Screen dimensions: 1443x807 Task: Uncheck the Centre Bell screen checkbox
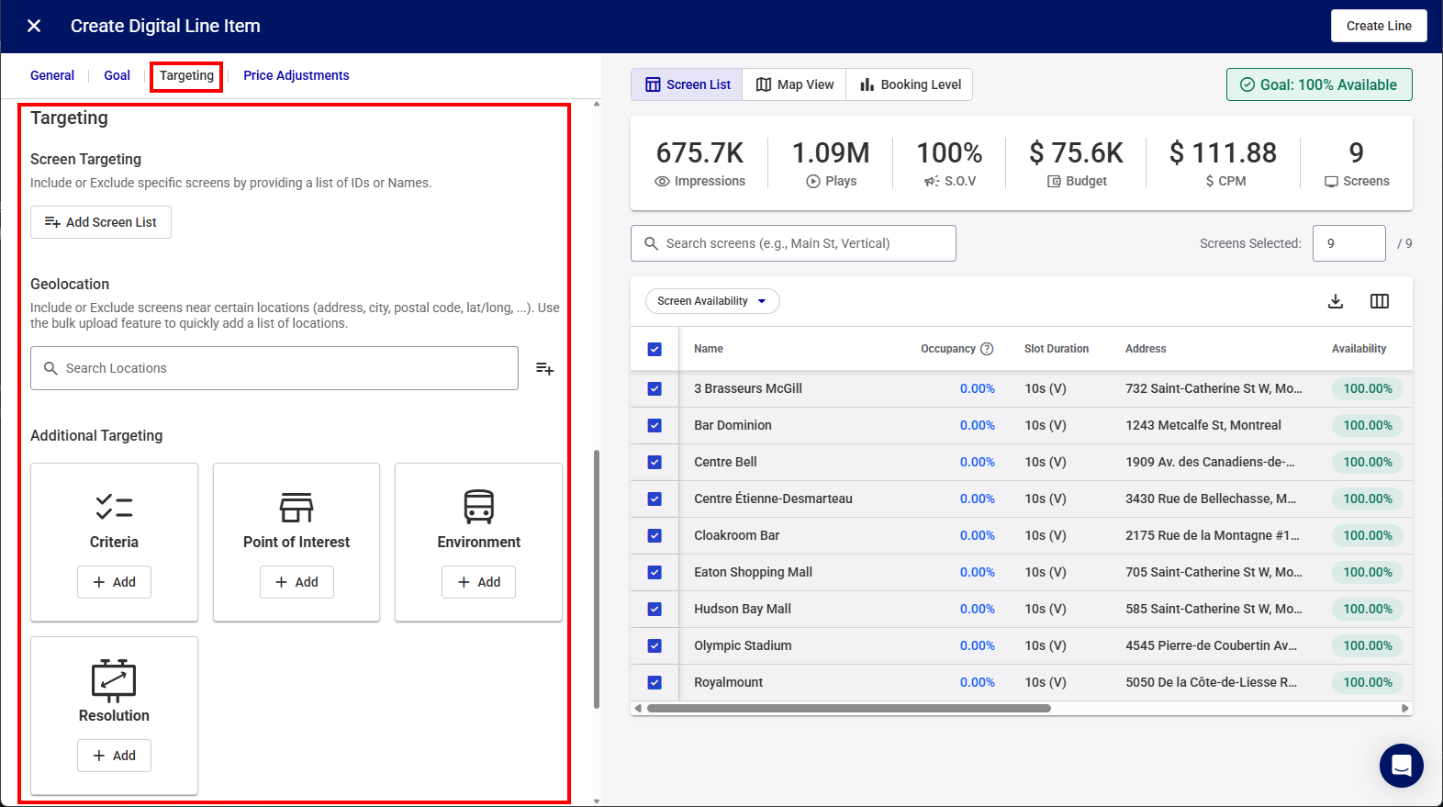pos(654,462)
